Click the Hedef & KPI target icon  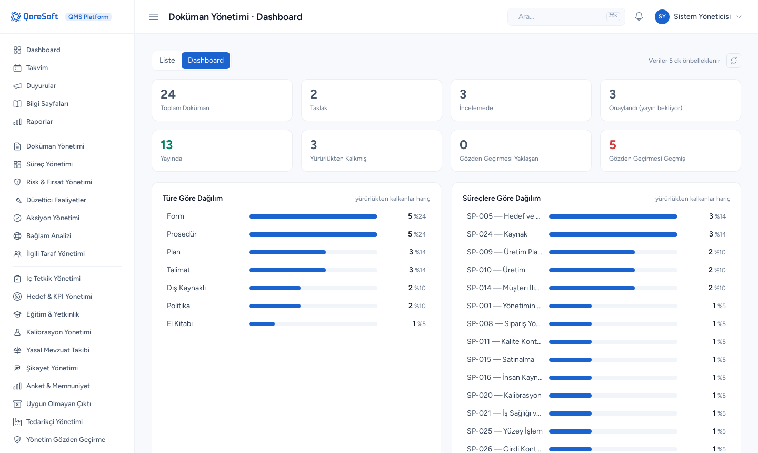point(17,297)
